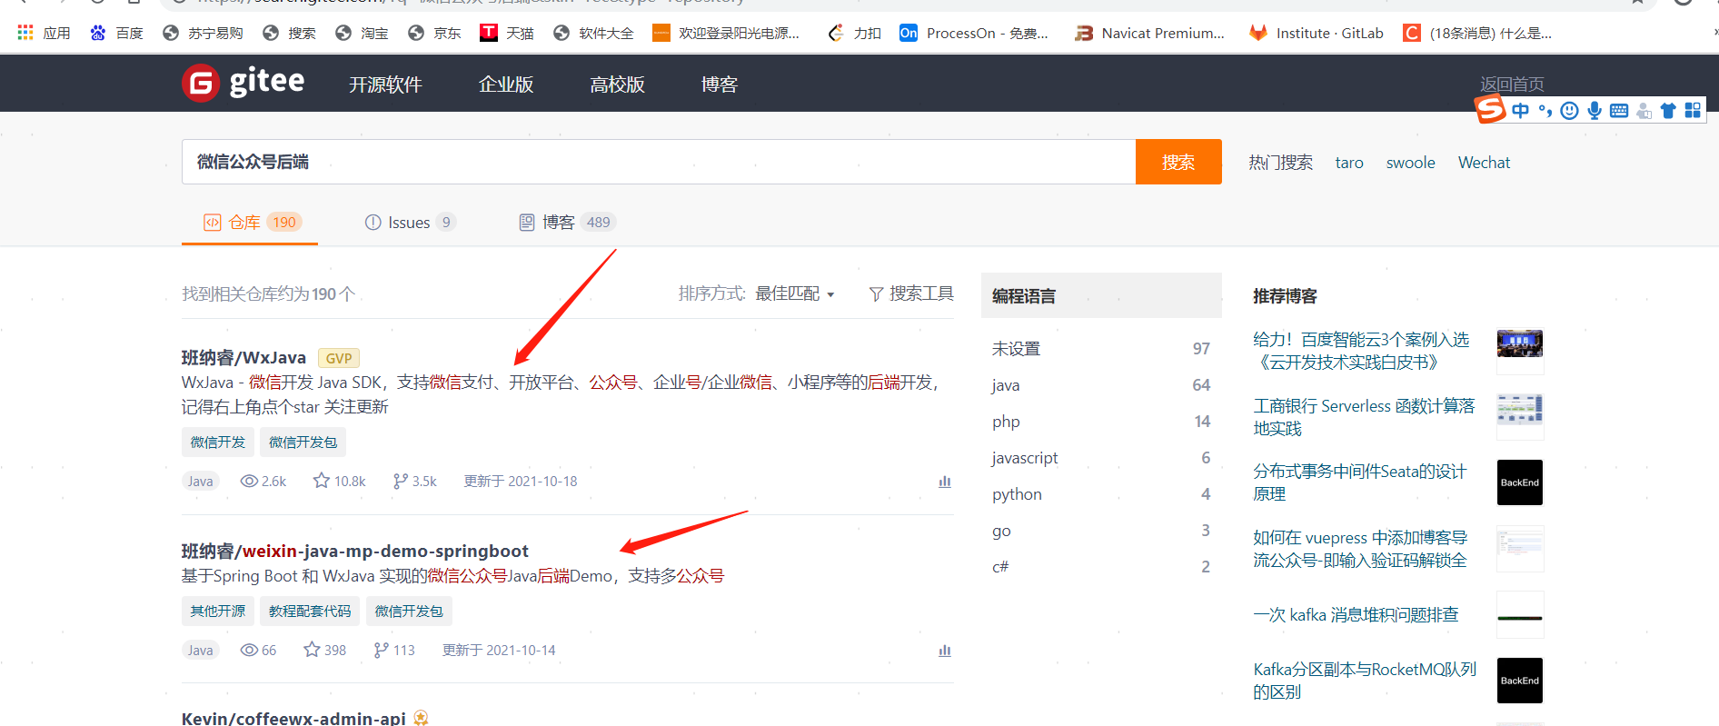This screenshot has height=726, width=1719.
Task: Select the 仓库 190 tab
Action: (252, 222)
